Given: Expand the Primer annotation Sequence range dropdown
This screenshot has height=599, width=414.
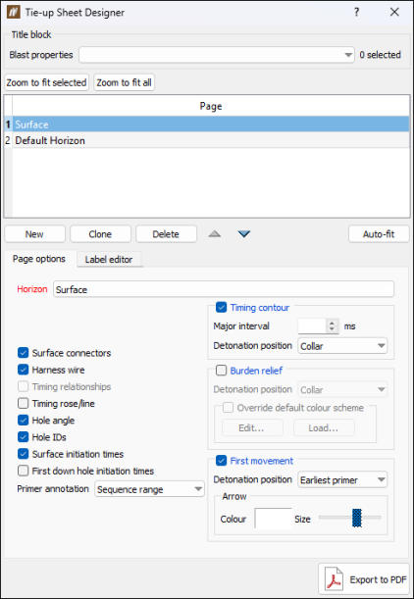Looking at the screenshot, I should 149,489.
